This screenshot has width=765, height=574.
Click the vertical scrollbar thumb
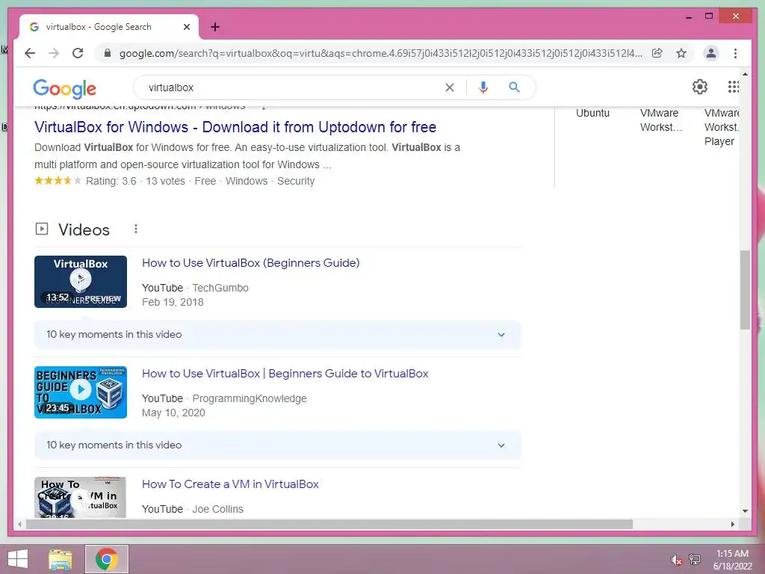coord(745,290)
